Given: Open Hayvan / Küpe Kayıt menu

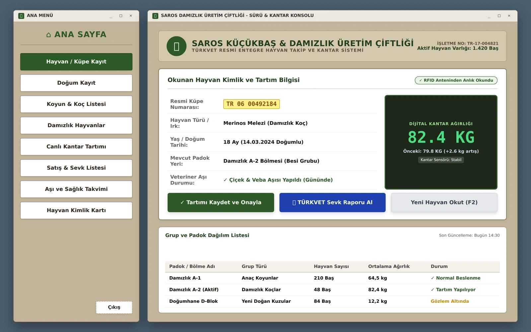Looking at the screenshot, I should pos(76,62).
